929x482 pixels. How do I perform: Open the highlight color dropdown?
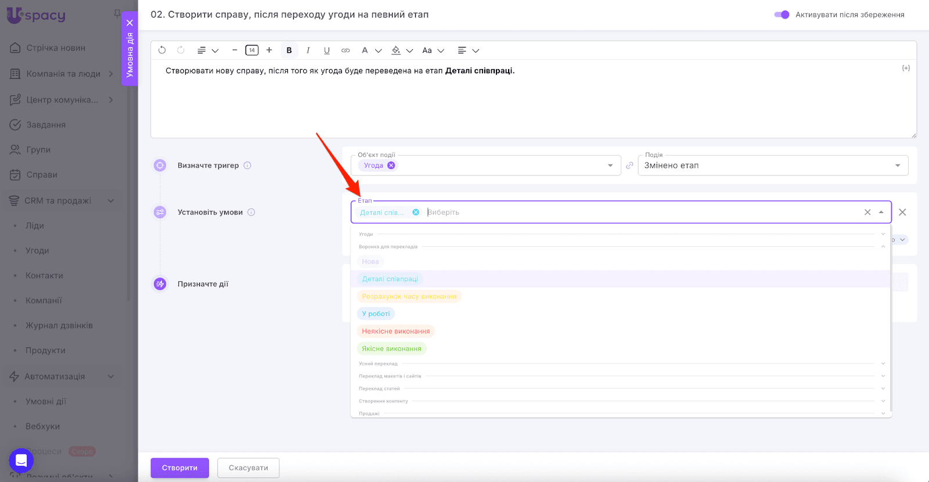409,51
